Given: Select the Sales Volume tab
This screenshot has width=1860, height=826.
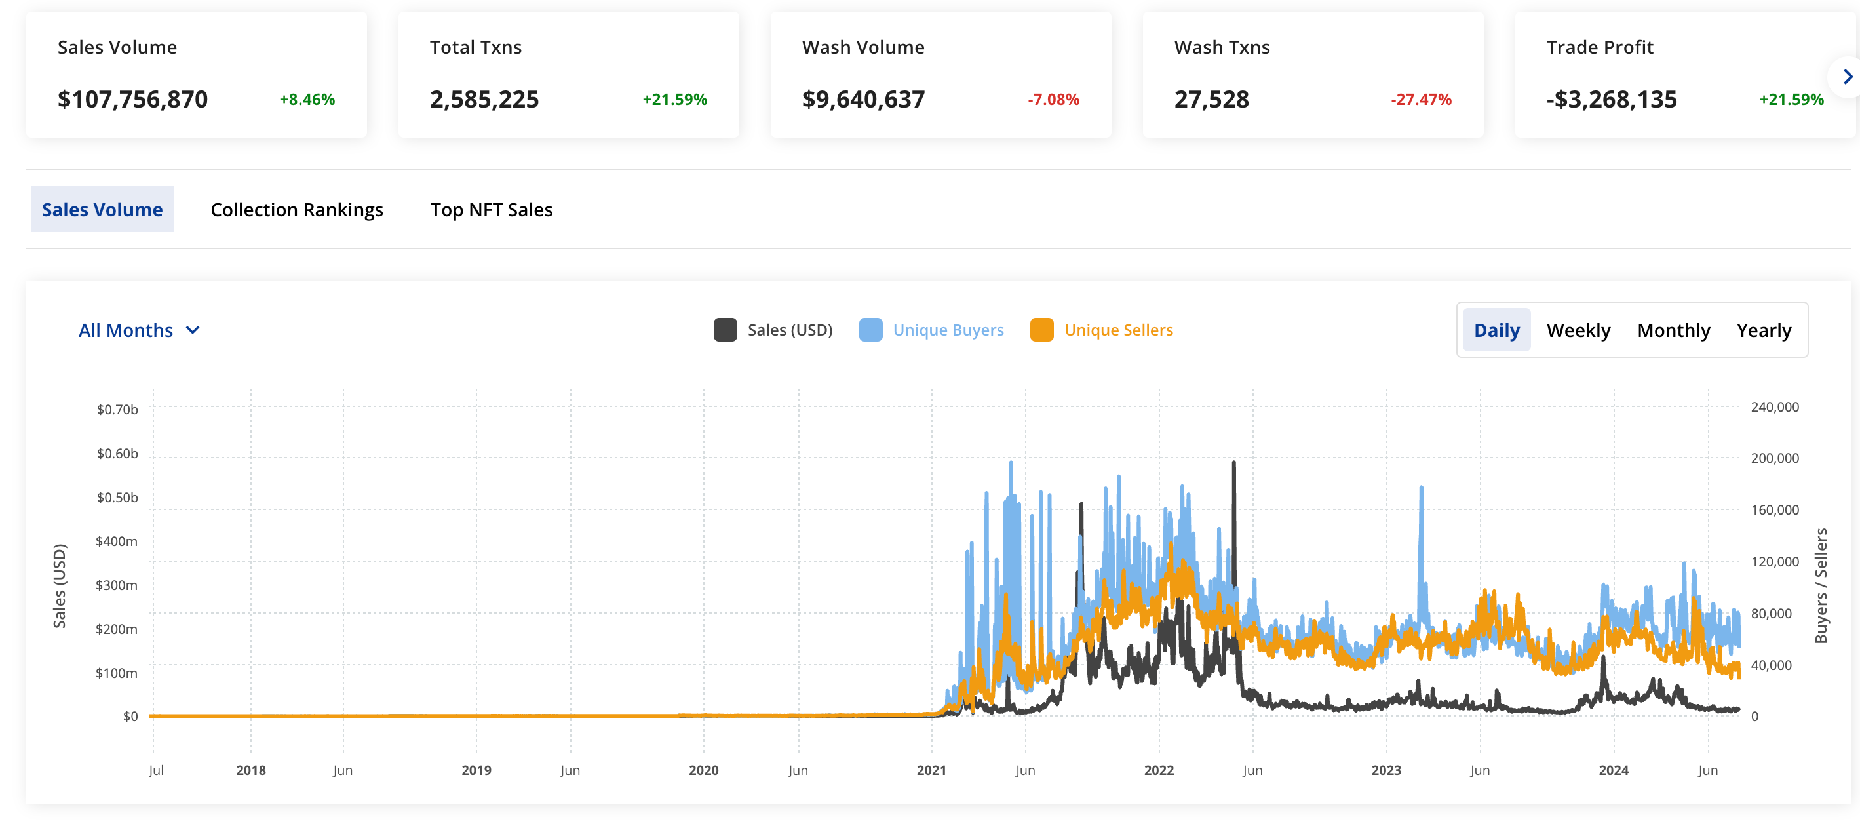Looking at the screenshot, I should click(x=102, y=209).
